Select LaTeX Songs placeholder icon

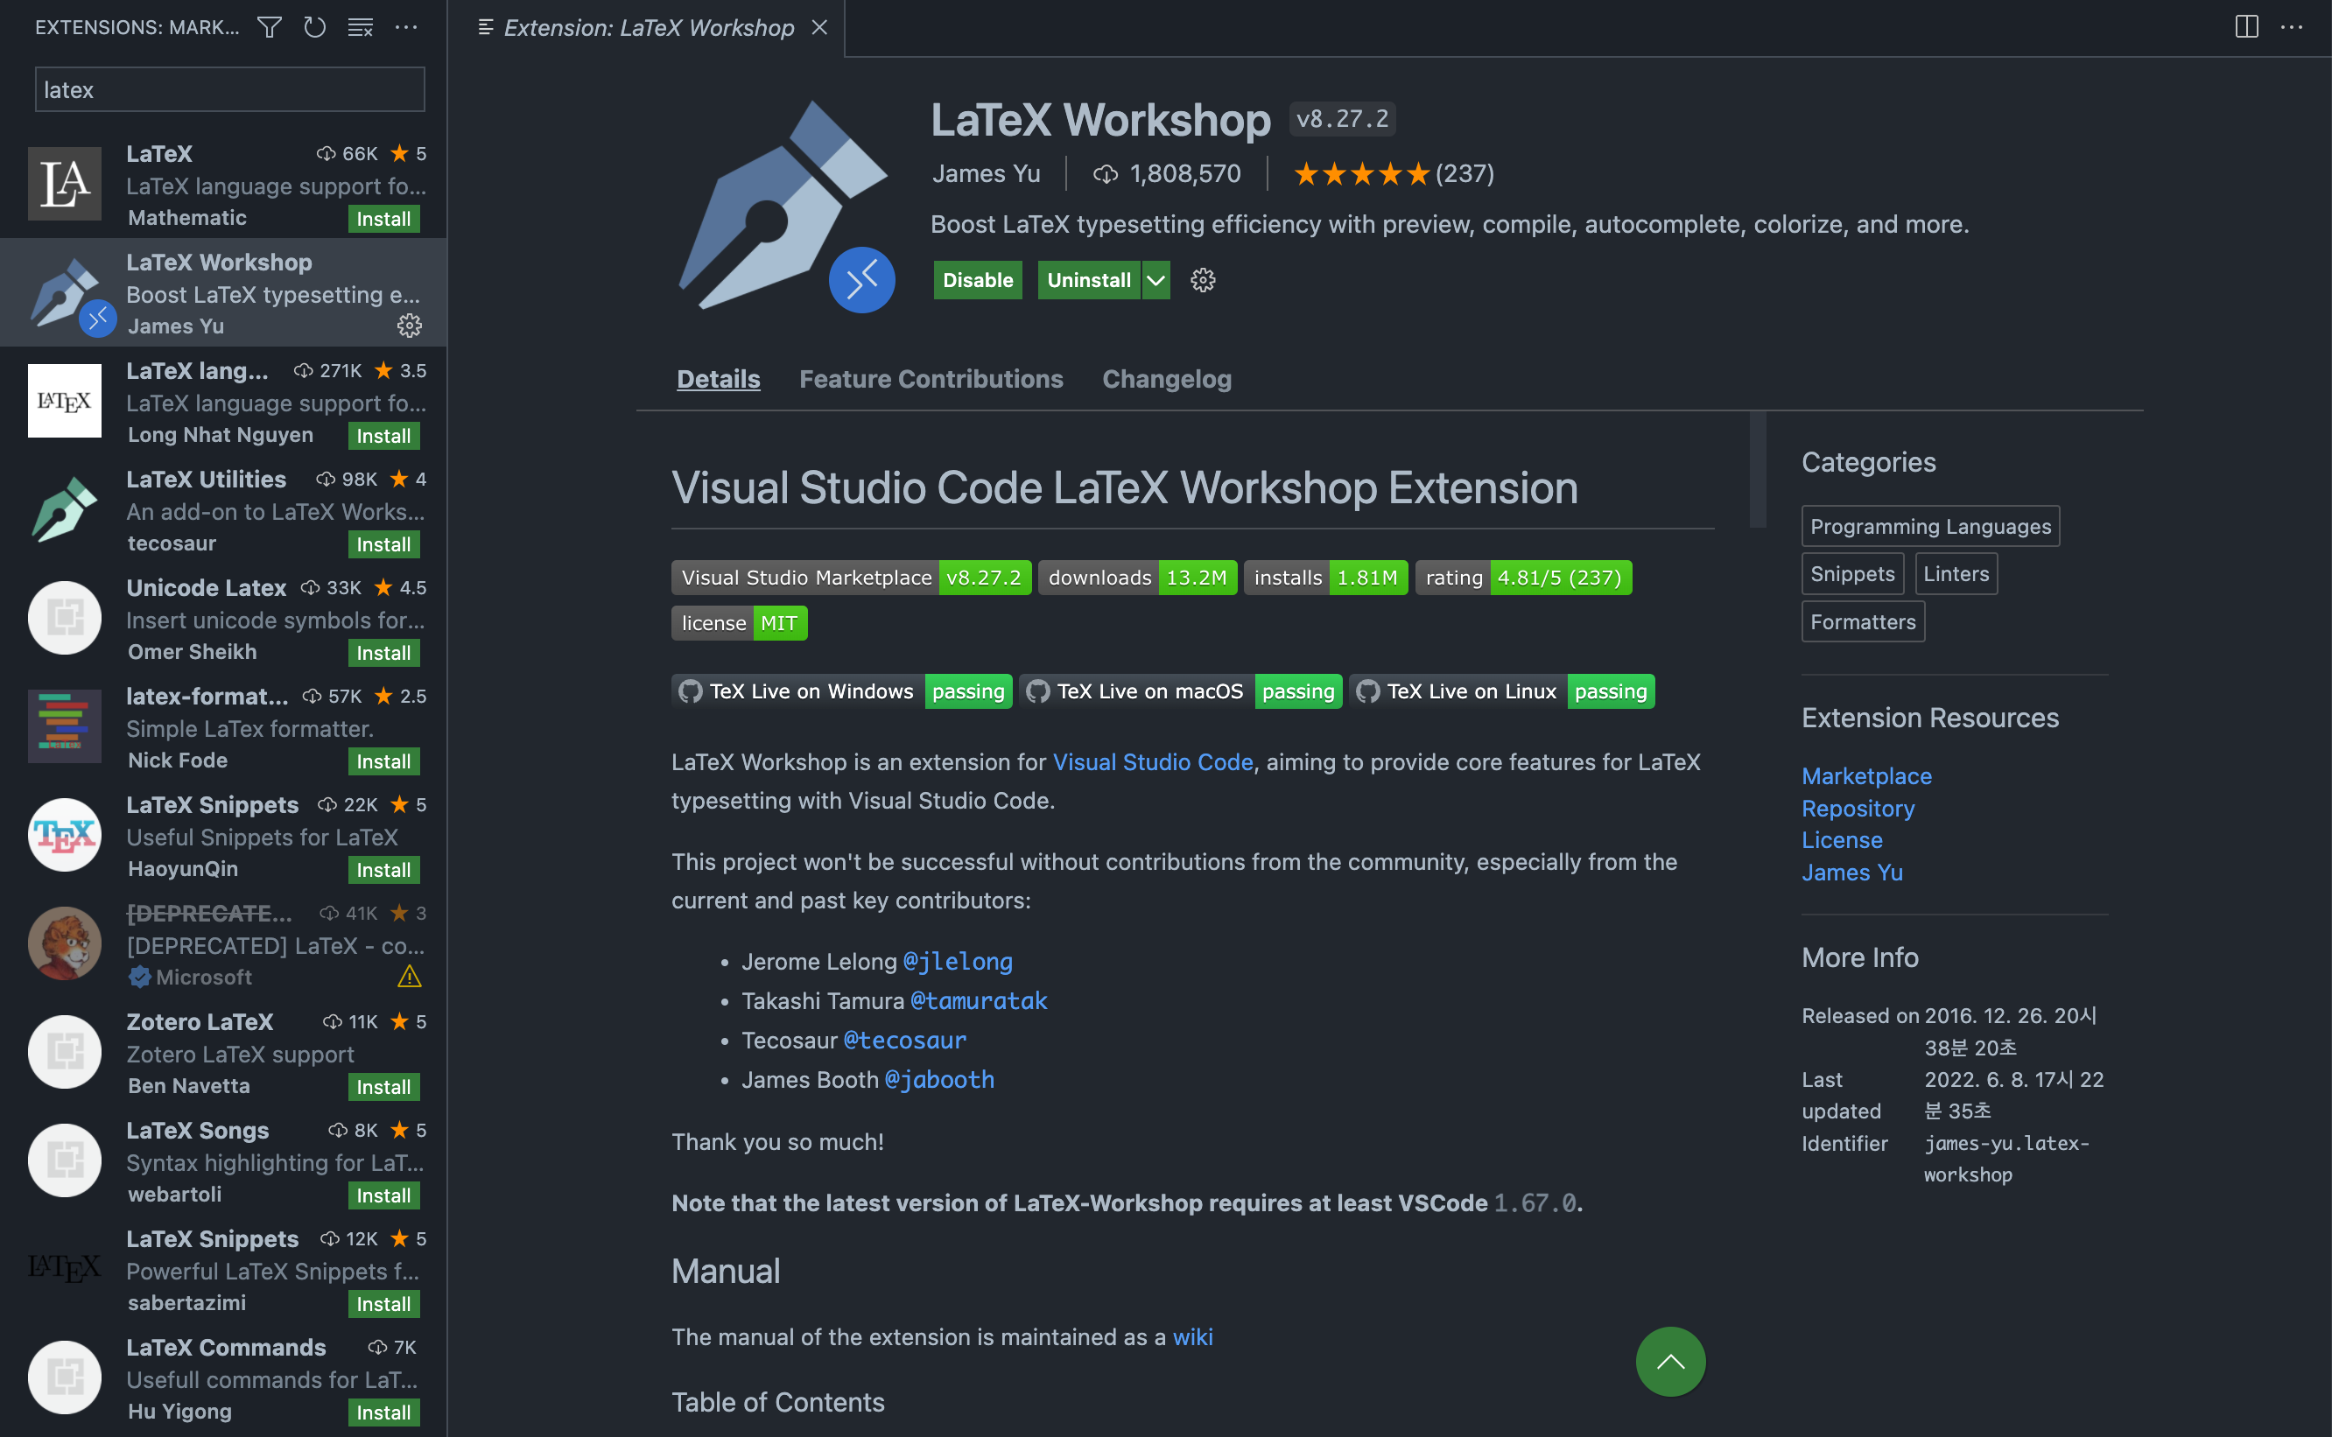coord(65,1160)
